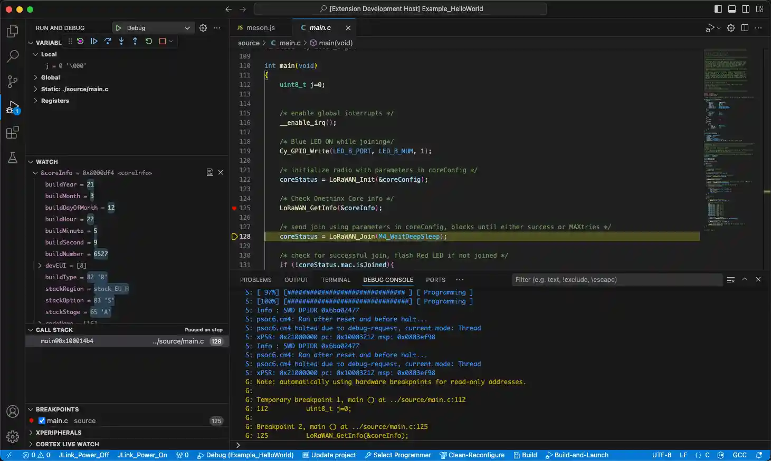This screenshot has height=461, width=771.
Task: Disable the breakpoint dot on line 125
Action: [x=234, y=208]
